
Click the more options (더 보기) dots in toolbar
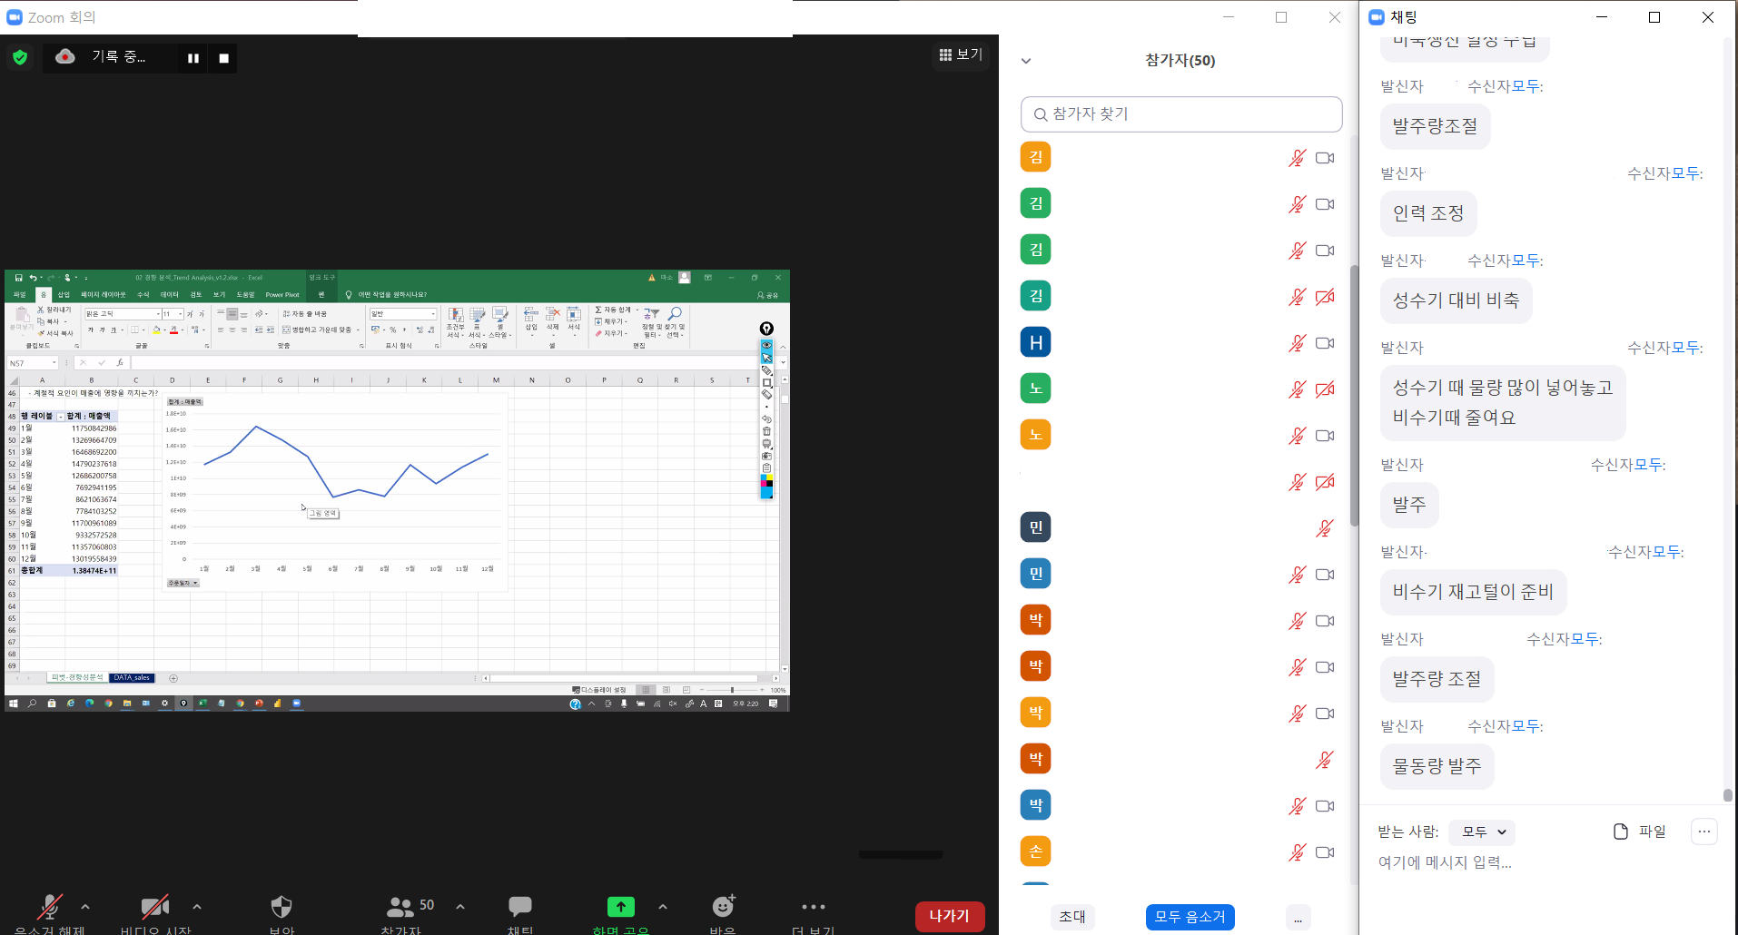(813, 907)
